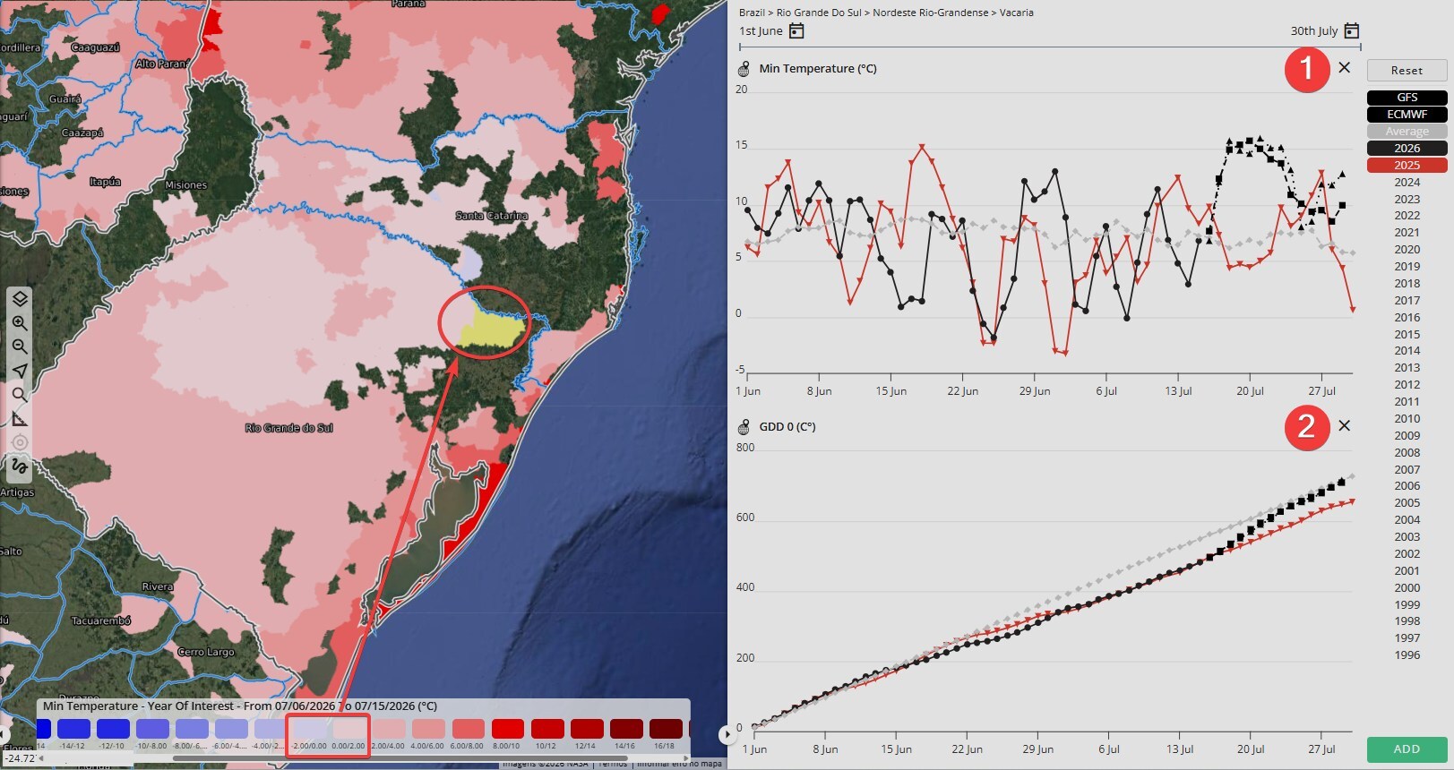Open the map search tool
This screenshot has height=770, width=1454.
pyautogui.click(x=20, y=395)
